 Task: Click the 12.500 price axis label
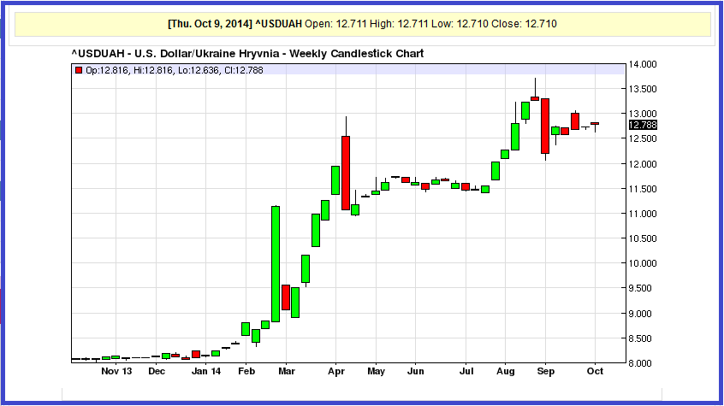pyautogui.click(x=643, y=138)
